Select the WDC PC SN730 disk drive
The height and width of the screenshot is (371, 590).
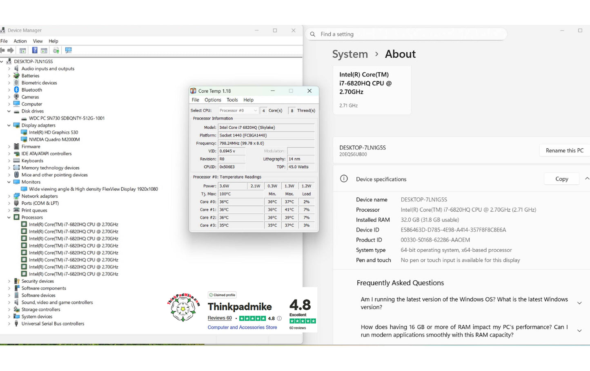coord(67,118)
